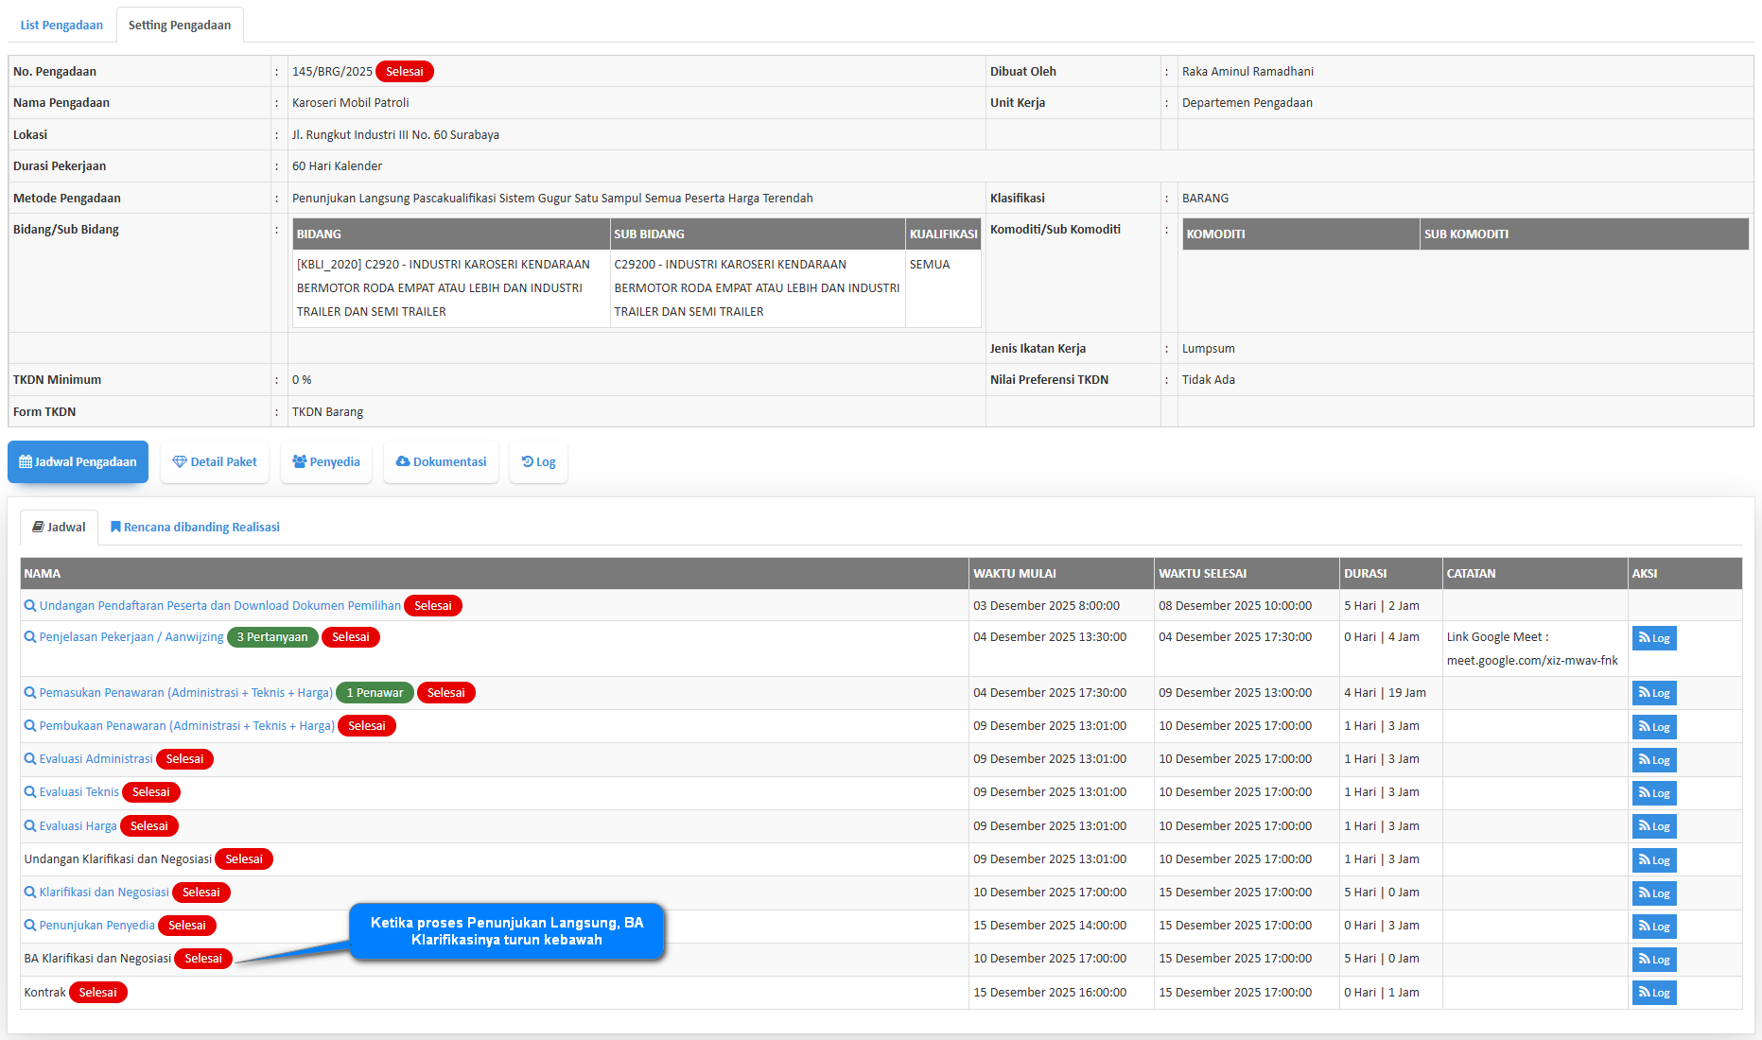Click magnifier icon beside Evaluasi Harga
The image size is (1762, 1040).
tap(30, 826)
